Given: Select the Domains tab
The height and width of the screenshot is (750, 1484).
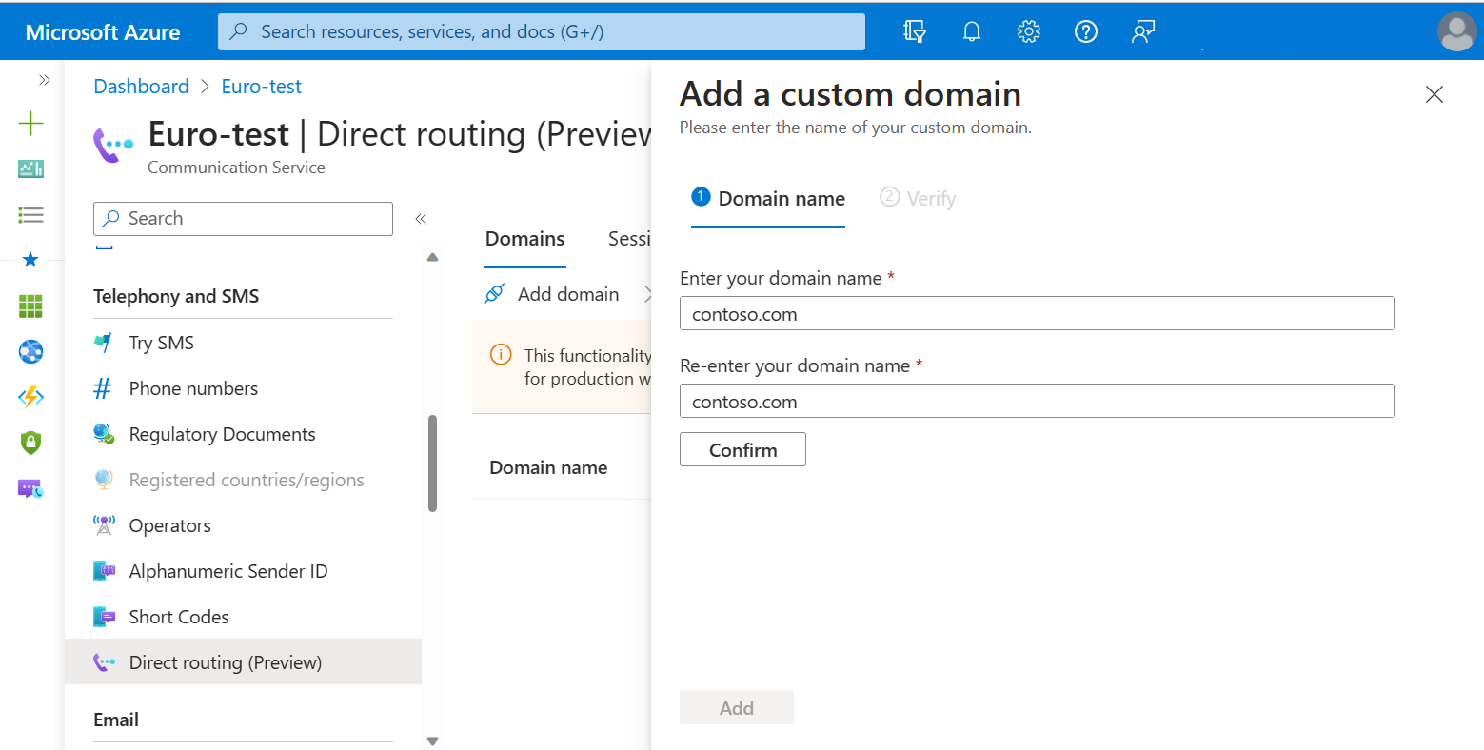Looking at the screenshot, I should 525,239.
